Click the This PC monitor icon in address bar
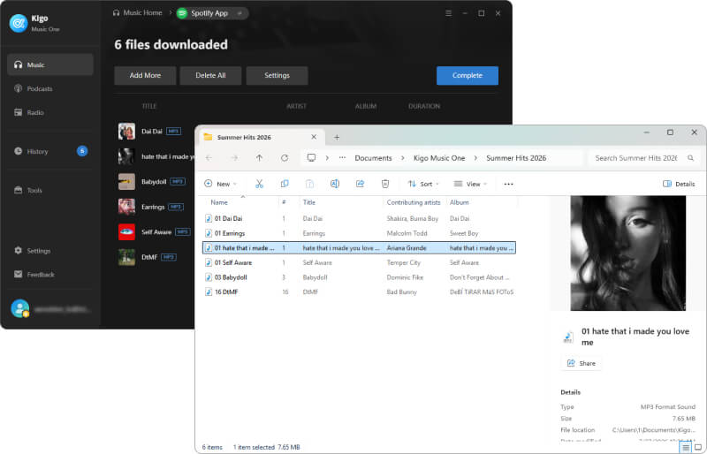The height and width of the screenshot is (454, 707). 311,158
